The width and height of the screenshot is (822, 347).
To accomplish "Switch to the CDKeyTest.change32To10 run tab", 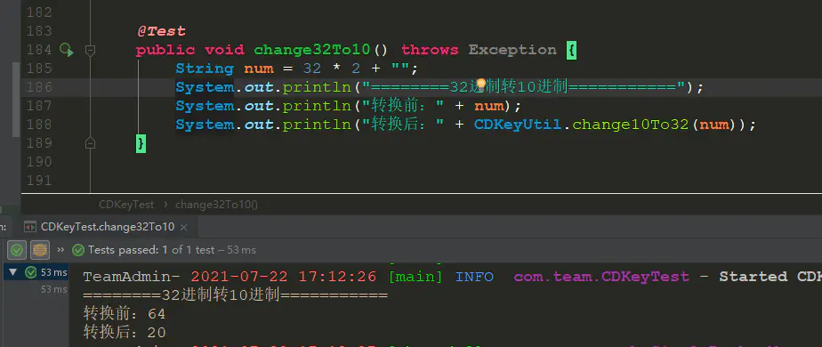I will pyautogui.click(x=108, y=227).
